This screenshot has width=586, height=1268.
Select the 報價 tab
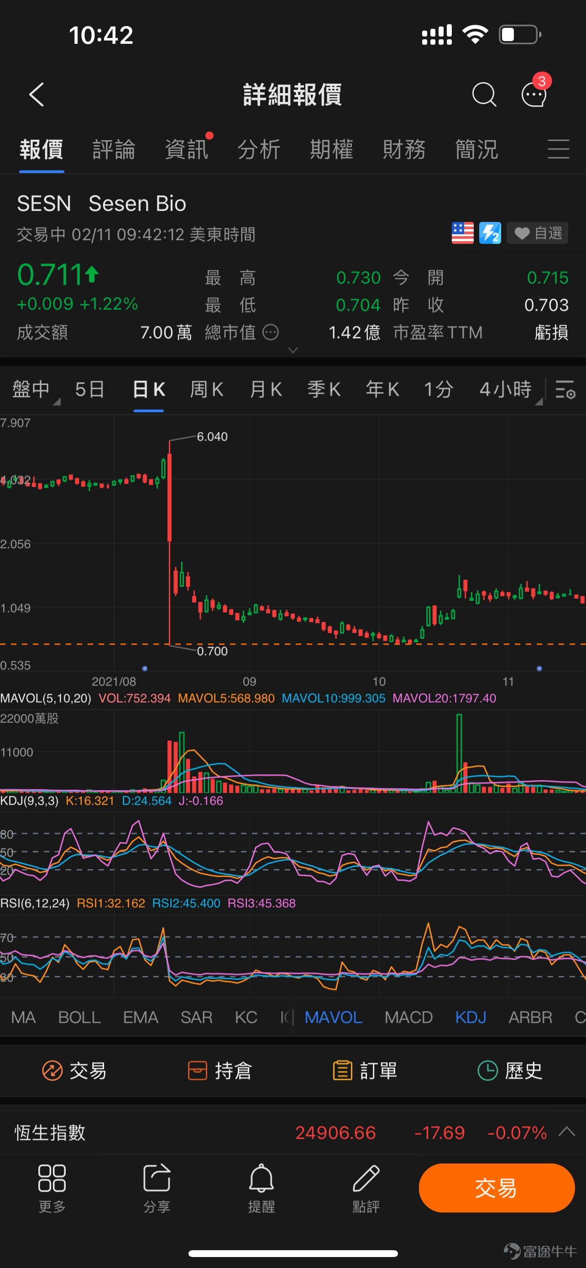click(x=42, y=149)
